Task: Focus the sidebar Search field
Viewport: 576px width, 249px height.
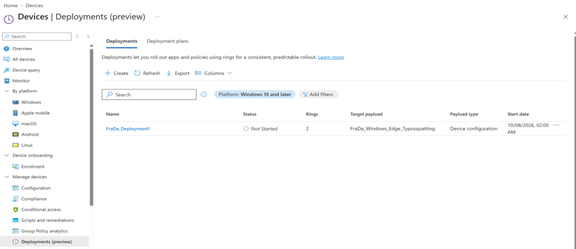Action: click(x=37, y=37)
